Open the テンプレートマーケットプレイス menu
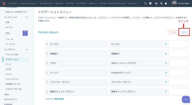192x105 pixels. [113, 3]
